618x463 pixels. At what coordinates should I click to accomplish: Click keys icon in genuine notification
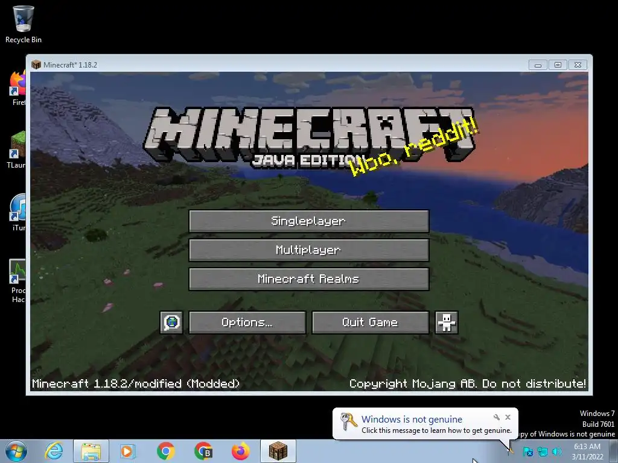point(348,421)
